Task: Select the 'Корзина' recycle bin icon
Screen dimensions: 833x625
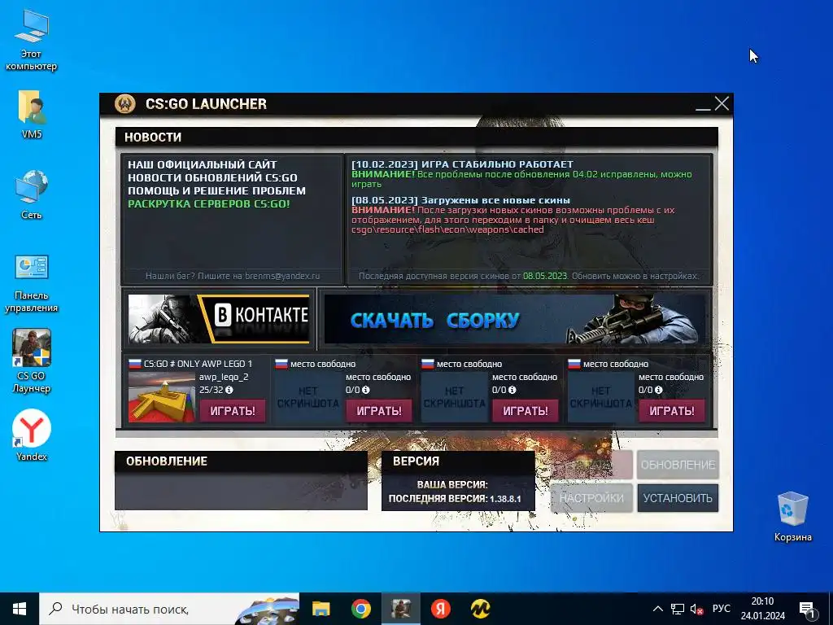Action: (792, 517)
